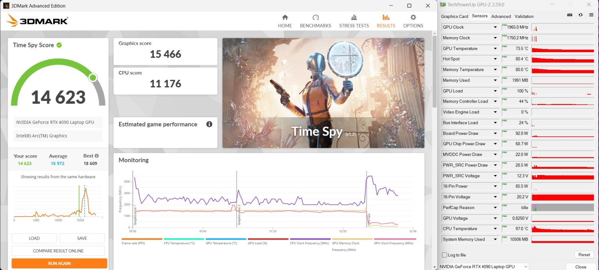Toggle the GPU Temperature legend bar
Viewport: 599px width, 270px height.
pyautogui.click(x=226, y=239)
